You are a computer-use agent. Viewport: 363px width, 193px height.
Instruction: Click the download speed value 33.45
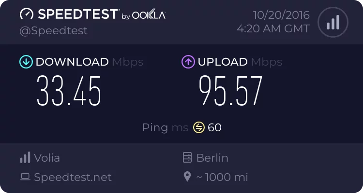coord(69,91)
